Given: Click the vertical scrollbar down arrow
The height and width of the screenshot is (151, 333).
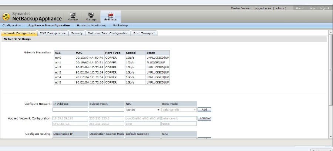Looking at the screenshot, I should 331,136.
